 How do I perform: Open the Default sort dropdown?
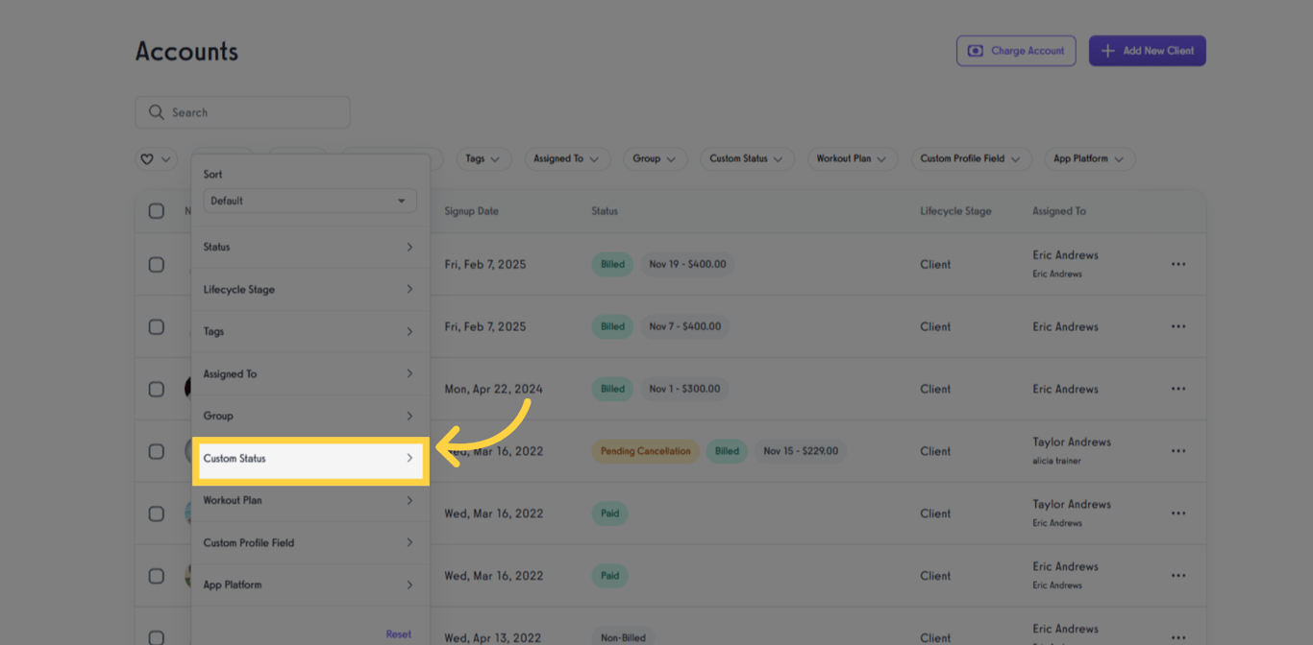coord(310,201)
